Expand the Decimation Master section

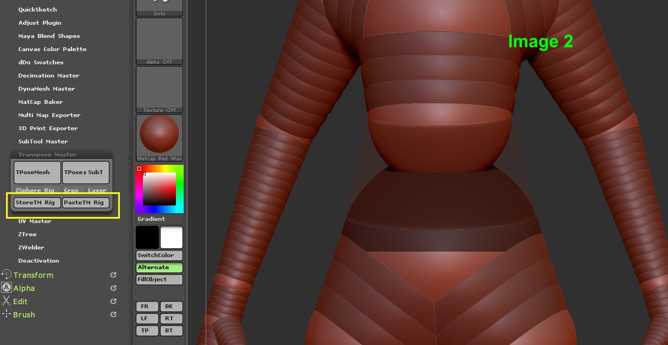[48, 75]
